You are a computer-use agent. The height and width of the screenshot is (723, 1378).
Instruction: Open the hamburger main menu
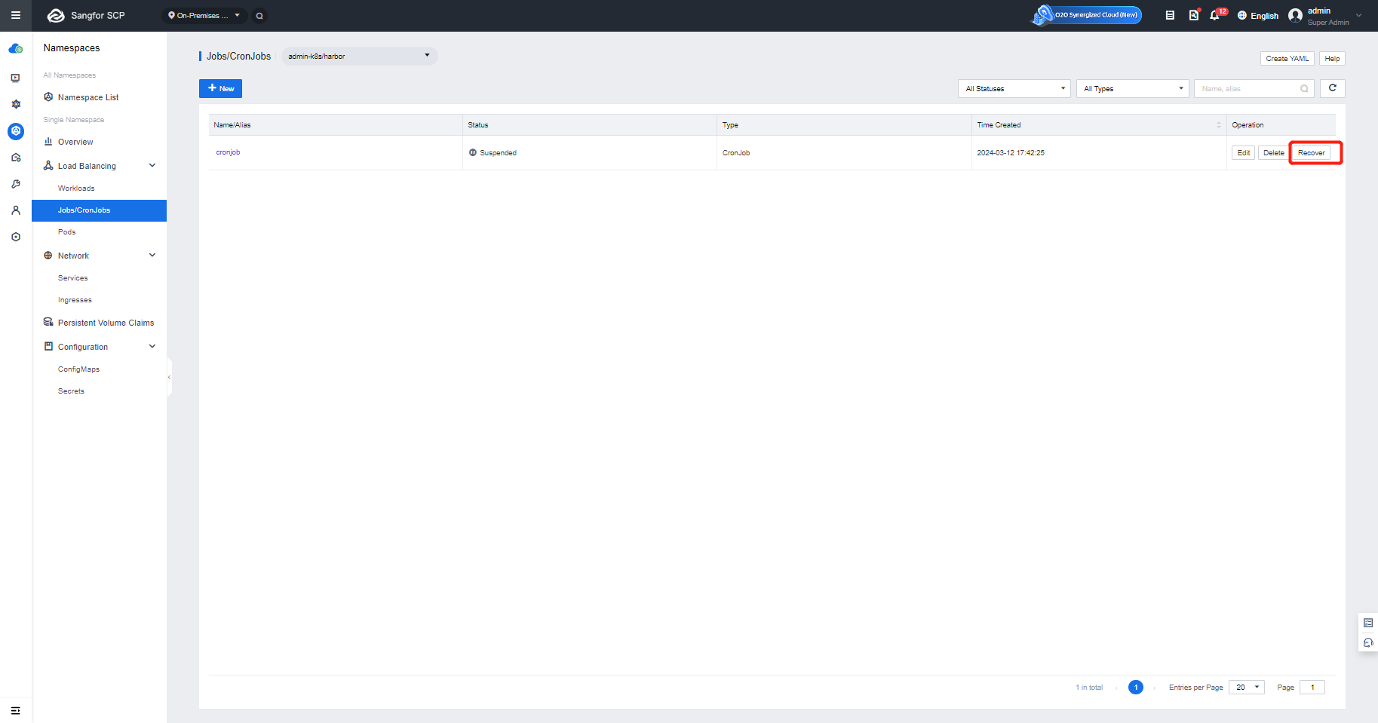coord(15,15)
